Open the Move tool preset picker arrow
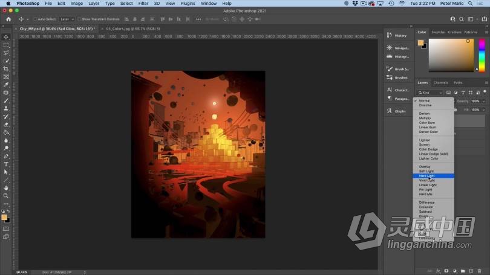Screen dimensions: 490x275 27,19
